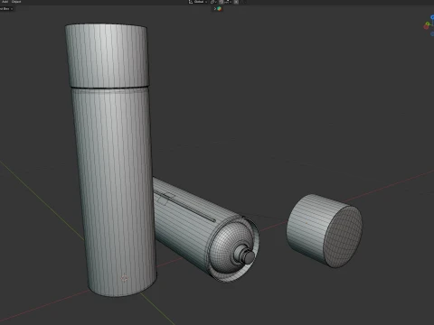Image resolution: width=434 pixels, height=325 pixels.
Task: Click the red X axis on navigation gizmo
Action: (x=426, y=27)
